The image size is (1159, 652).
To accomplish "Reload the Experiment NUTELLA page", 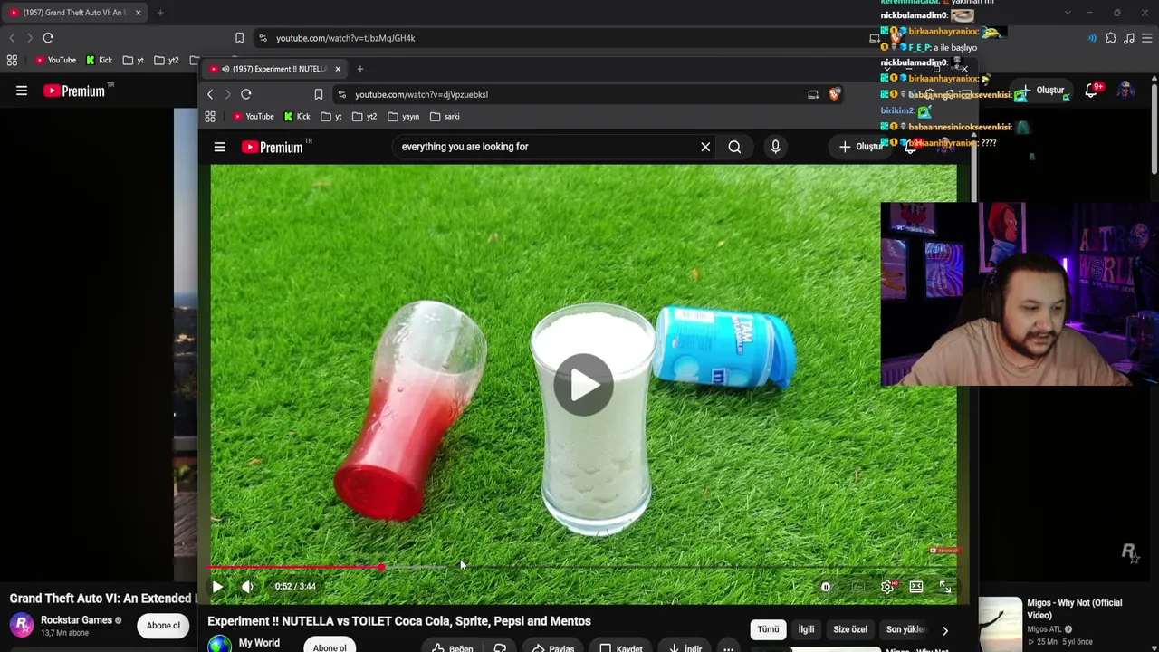I will (x=245, y=94).
